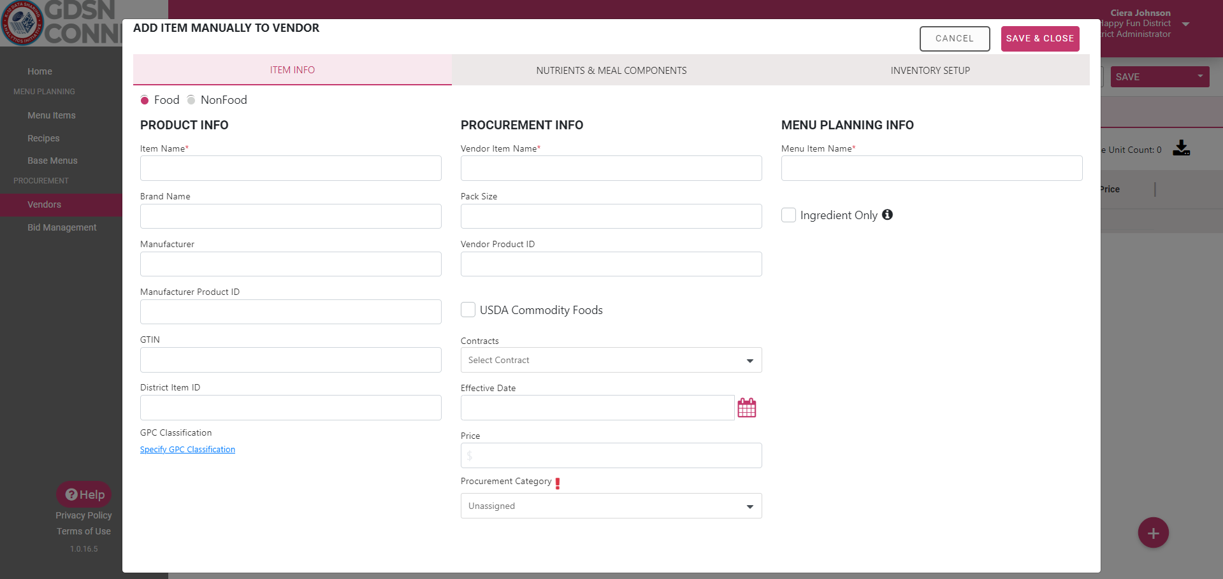Enable the Ingredient Only checkbox
The image size is (1223, 579).
pos(788,215)
